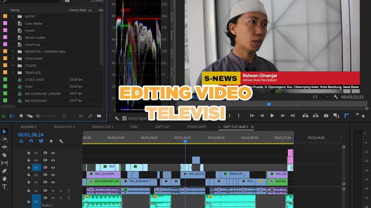The image size is (371, 208).
Task: Click the Extract button in Program monitor
Action: click(315, 116)
